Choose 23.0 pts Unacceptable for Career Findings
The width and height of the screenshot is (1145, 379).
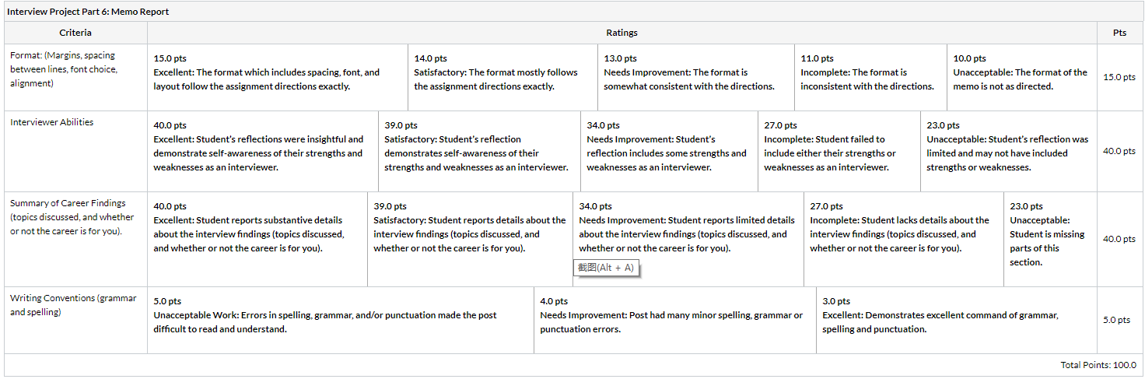(x=1050, y=240)
